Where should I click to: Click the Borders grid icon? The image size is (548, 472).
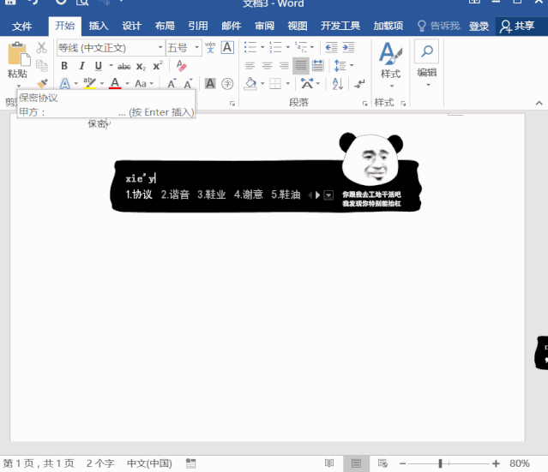click(x=275, y=84)
